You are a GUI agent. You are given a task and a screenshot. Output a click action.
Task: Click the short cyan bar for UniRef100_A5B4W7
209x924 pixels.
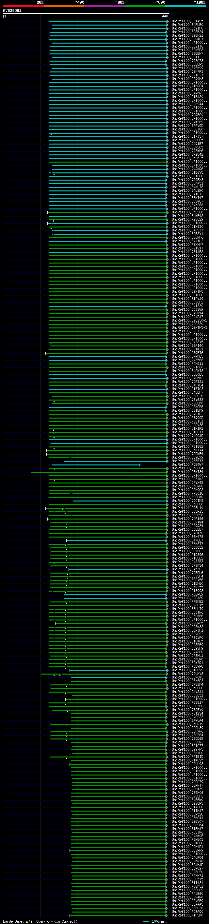pyautogui.click(x=96, y=464)
